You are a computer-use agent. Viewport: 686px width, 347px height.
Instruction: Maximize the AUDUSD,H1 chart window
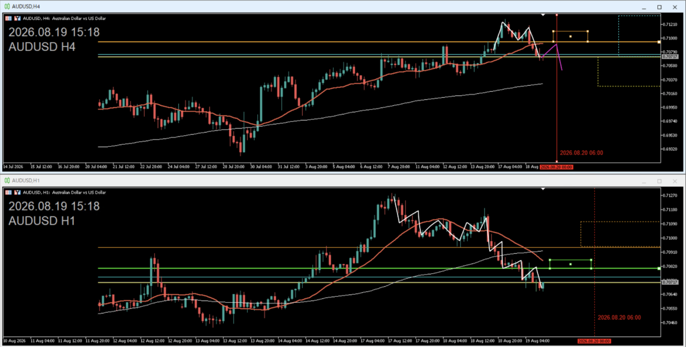click(x=659, y=181)
